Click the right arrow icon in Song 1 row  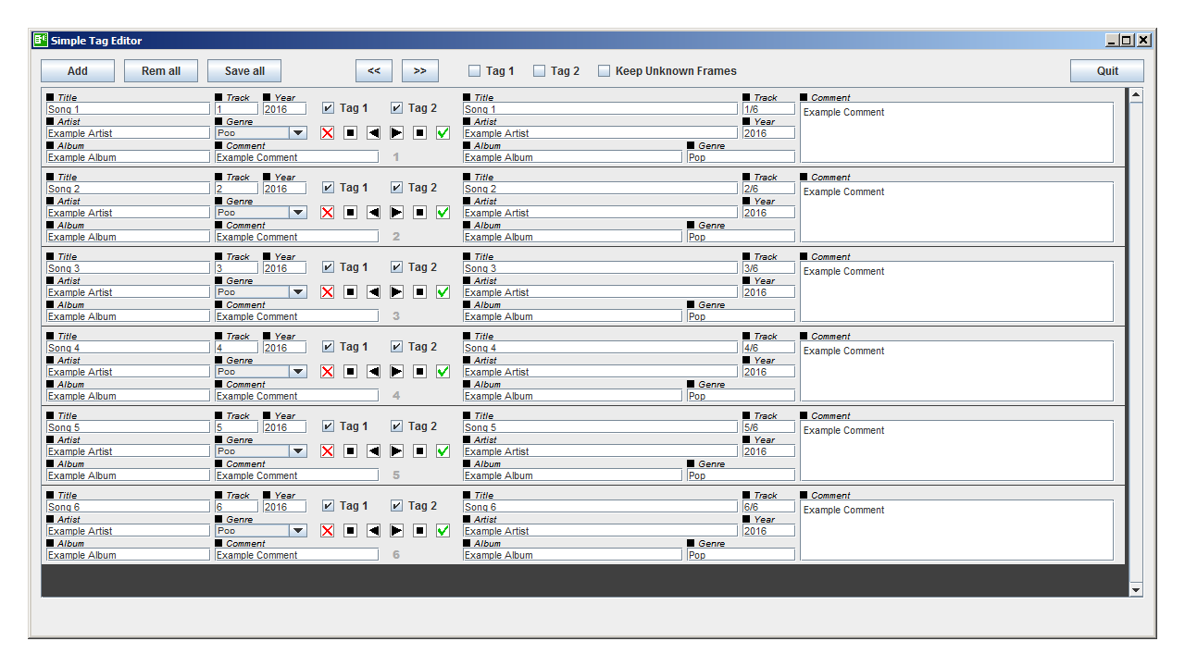click(x=396, y=133)
